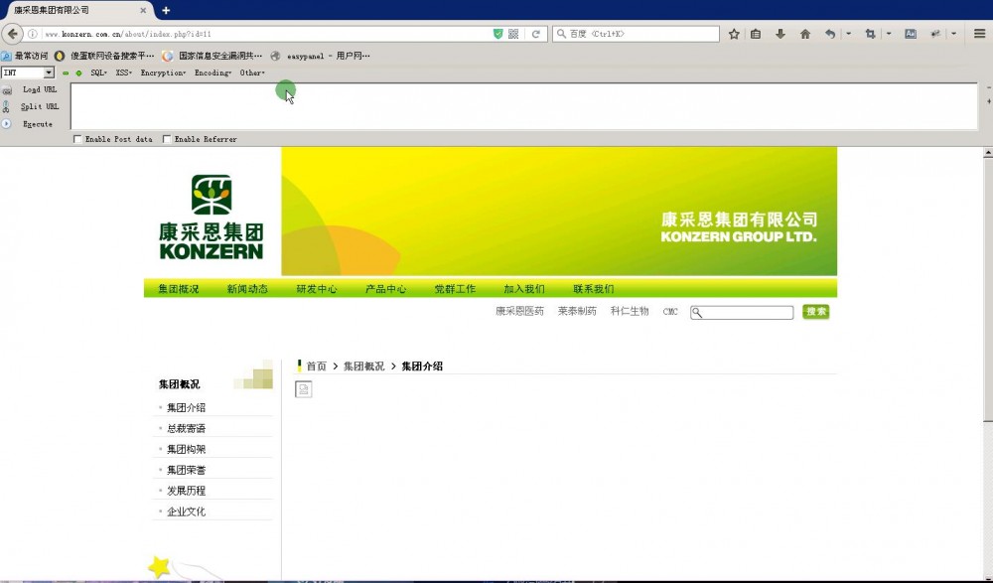The image size is (993, 583).
Task: Open dropdown arrow next to crop icon
Action: pyautogui.click(x=889, y=34)
